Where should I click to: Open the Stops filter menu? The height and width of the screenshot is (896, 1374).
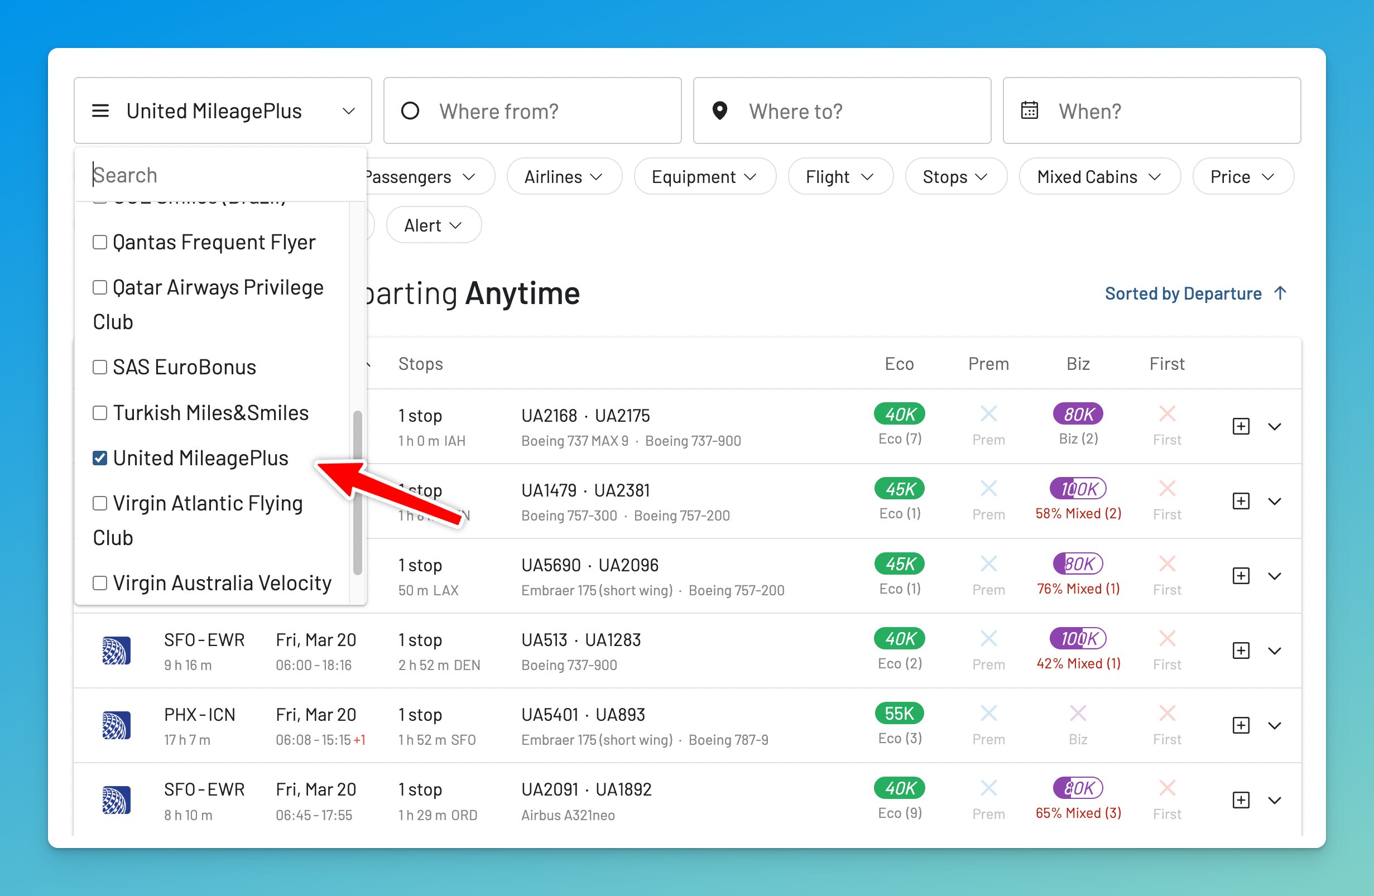(955, 176)
